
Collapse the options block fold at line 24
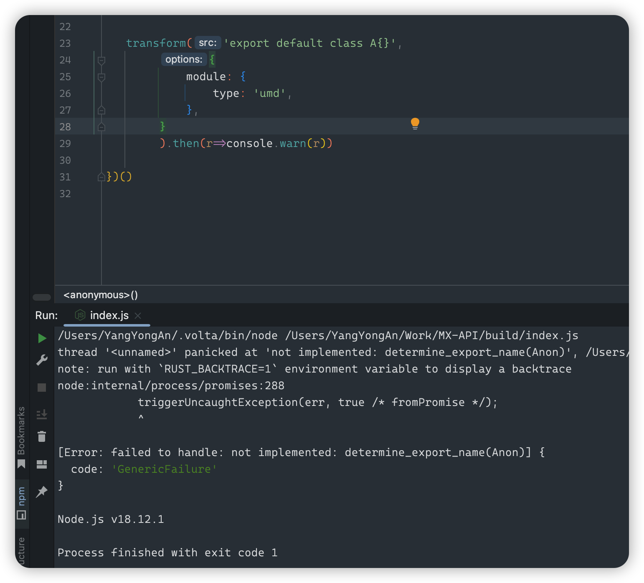[x=101, y=60]
